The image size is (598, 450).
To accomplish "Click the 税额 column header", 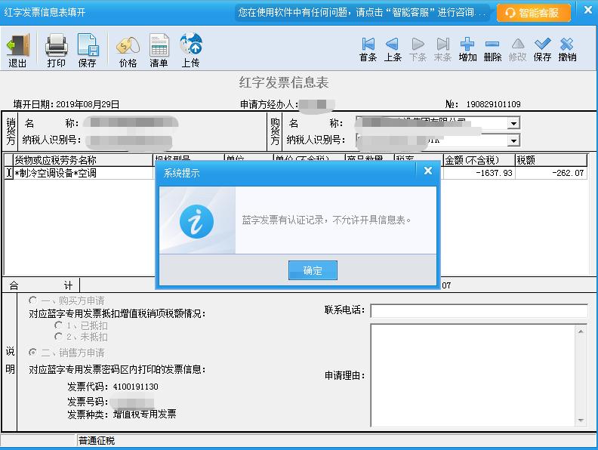I will pos(551,160).
